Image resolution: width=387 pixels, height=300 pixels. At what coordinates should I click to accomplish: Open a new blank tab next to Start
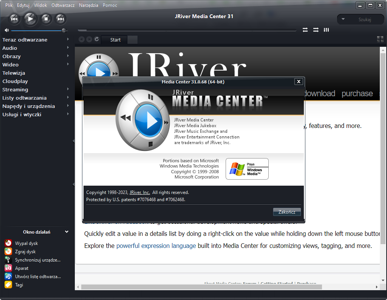133,40
